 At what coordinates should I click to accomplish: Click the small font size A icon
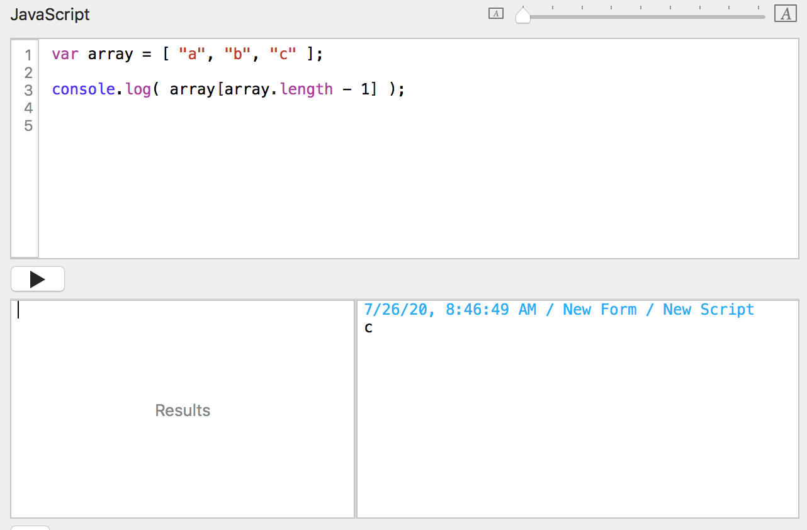click(496, 14)
